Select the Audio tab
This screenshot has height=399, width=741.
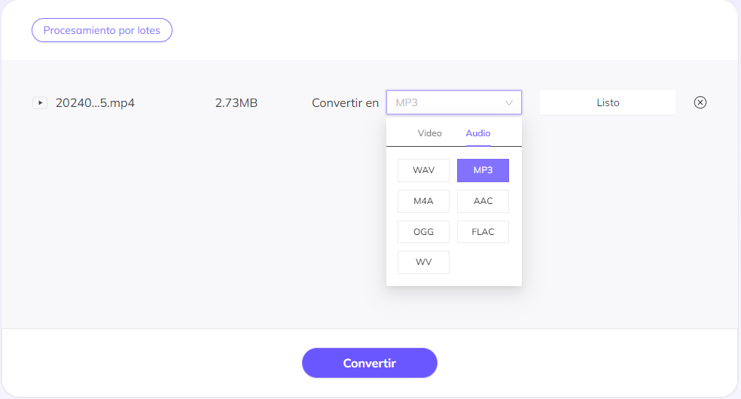(478, 133)
